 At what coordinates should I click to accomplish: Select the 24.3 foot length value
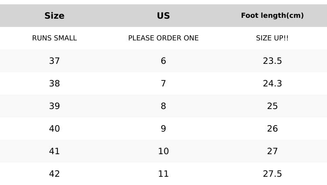tap(272, 83)
